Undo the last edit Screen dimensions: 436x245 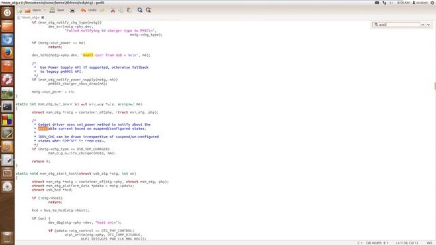click(x=88, y=10)
